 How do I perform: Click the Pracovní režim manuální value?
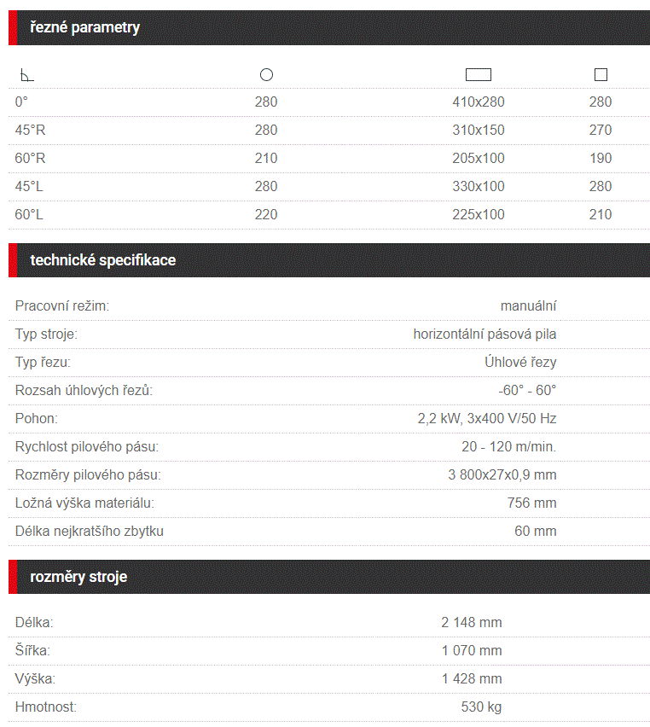(528, 306)
